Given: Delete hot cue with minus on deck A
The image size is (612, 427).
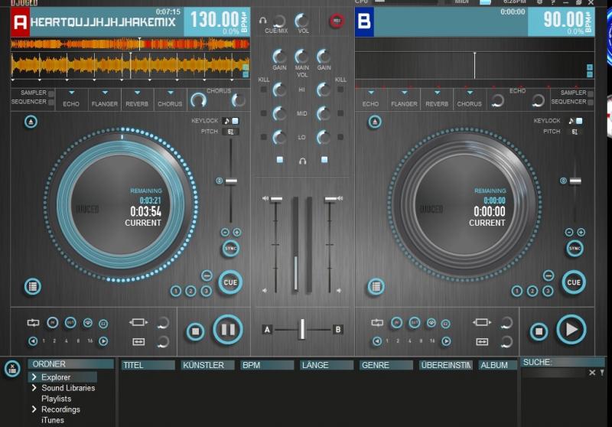Looking at the screenshot, I should point(207,275).
